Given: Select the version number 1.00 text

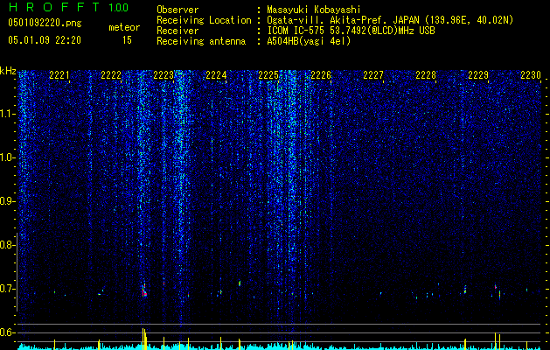Looking at the screenshot, I should (119, 8).
